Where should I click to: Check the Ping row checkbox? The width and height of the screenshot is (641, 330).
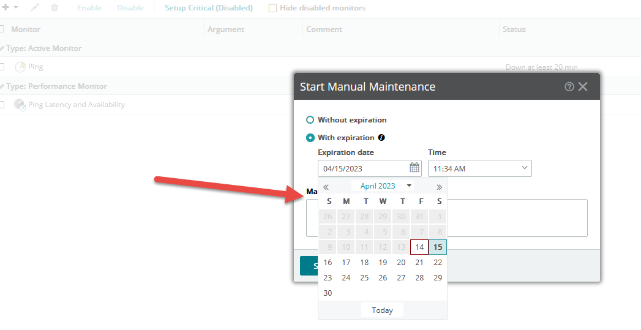click(x=2, y=67)
